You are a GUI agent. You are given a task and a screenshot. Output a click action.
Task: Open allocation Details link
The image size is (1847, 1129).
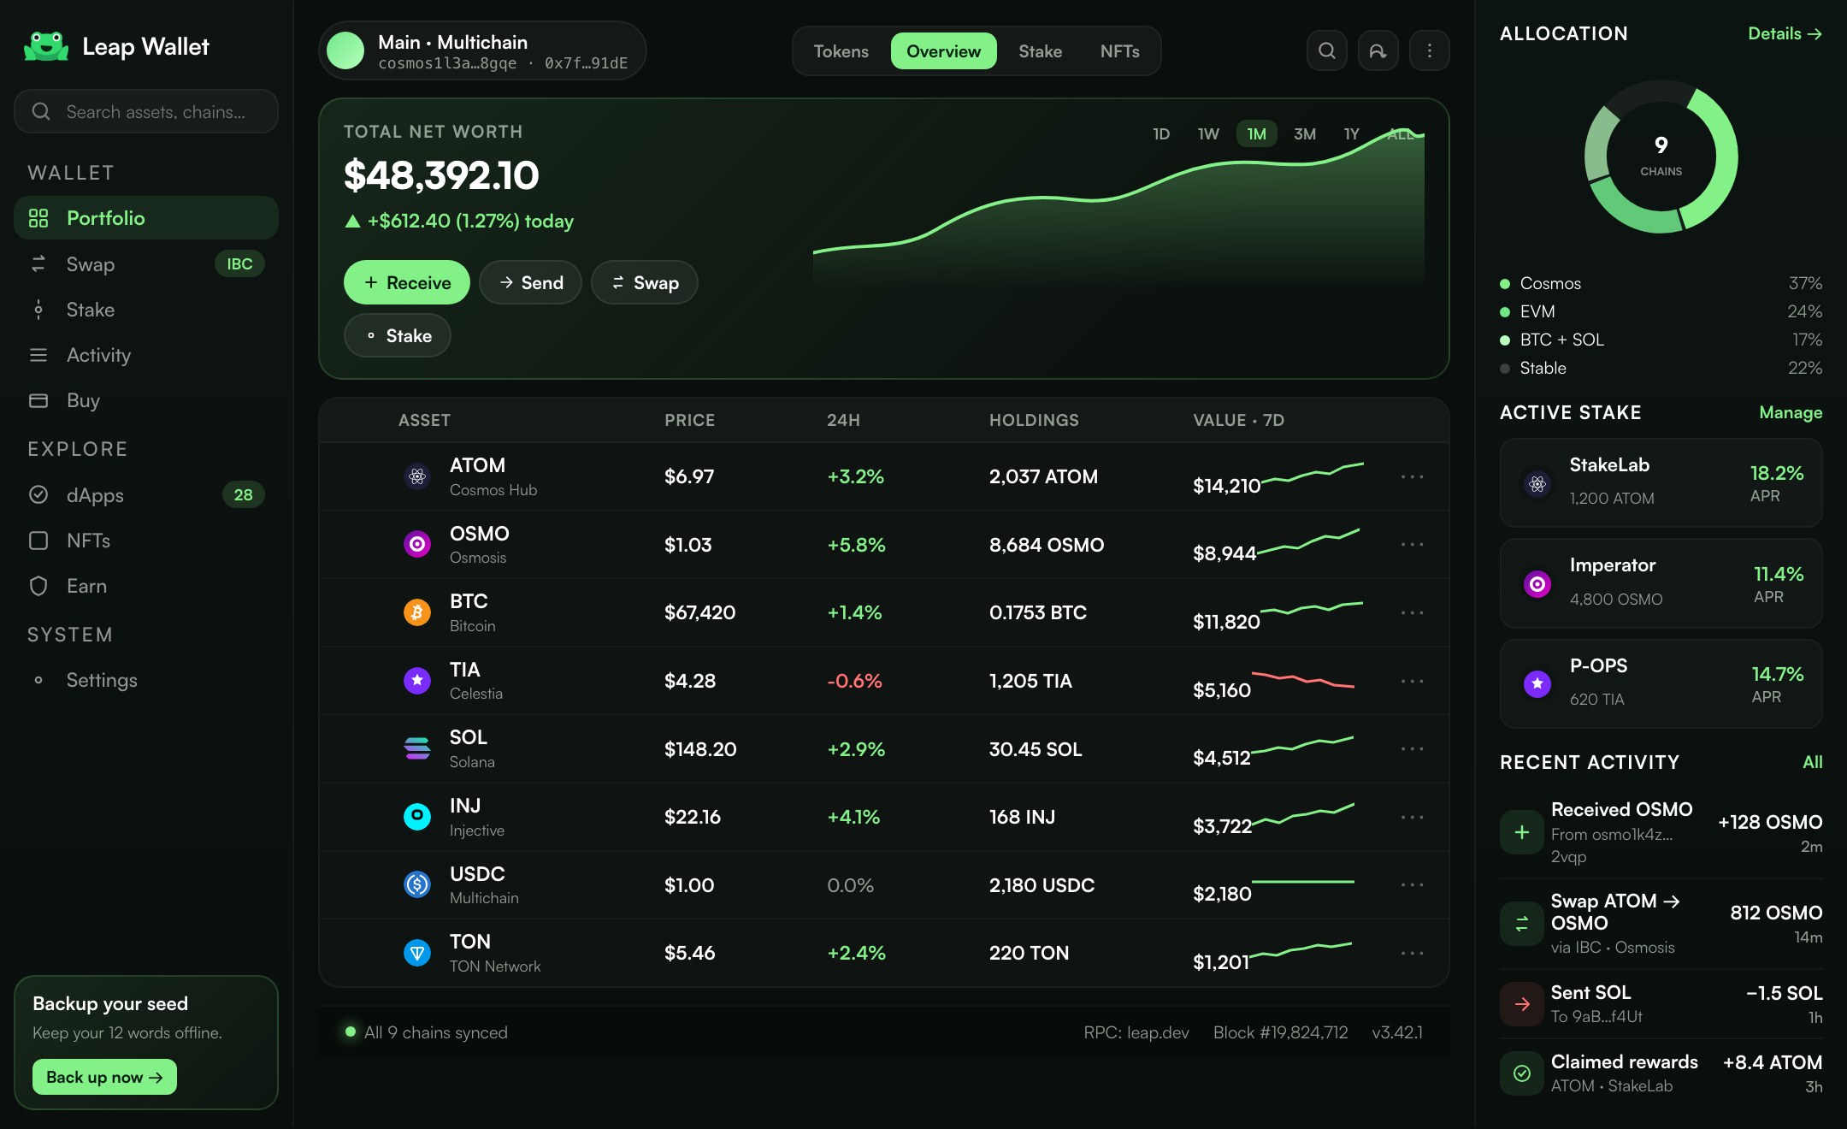coord(1785,33)
